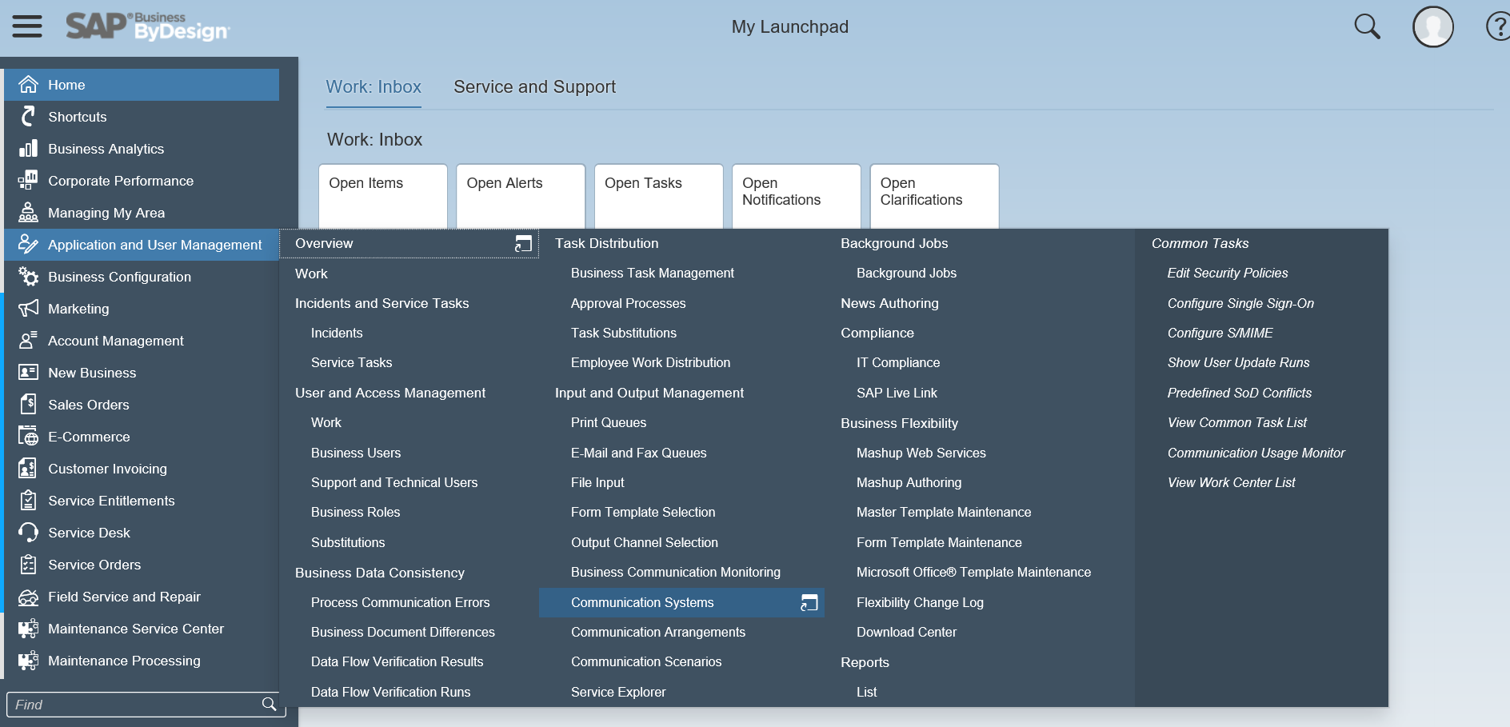Click the search magnifier icon in header

click(1367, 26)
